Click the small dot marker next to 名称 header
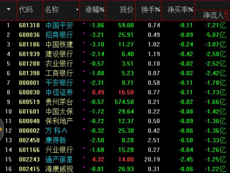 coord(77,10)
